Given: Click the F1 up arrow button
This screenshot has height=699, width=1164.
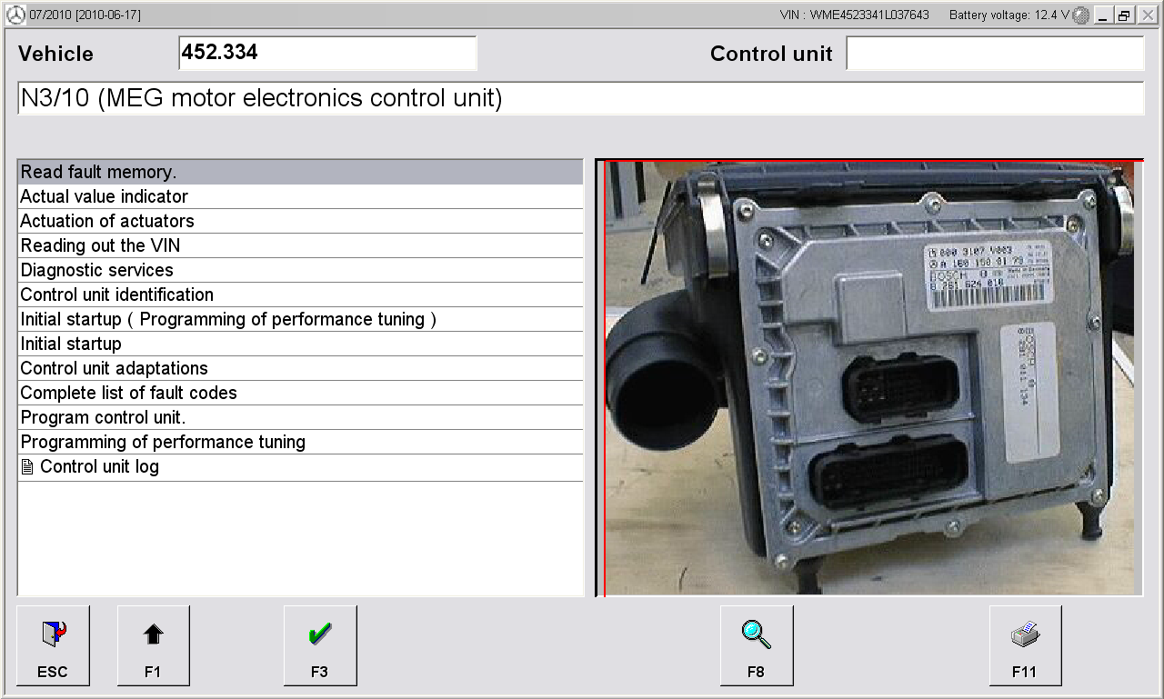Looking at the screenshot, I should (x=153, y=645).
